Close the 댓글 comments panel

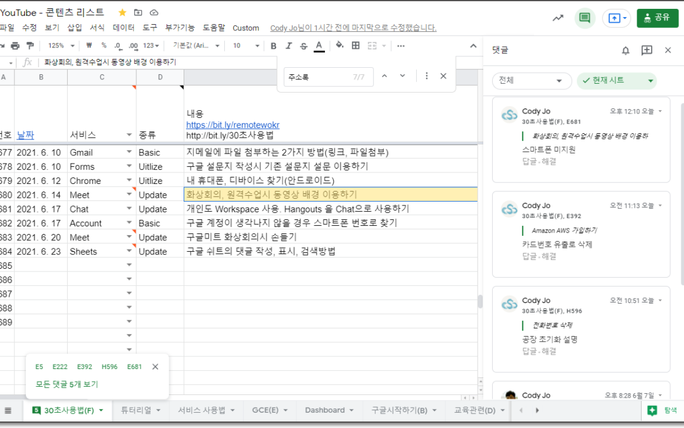pos(668,50)
